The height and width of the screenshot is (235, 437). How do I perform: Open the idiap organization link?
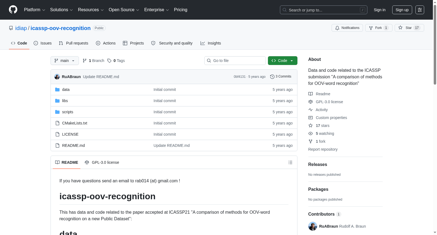point(21,28)
